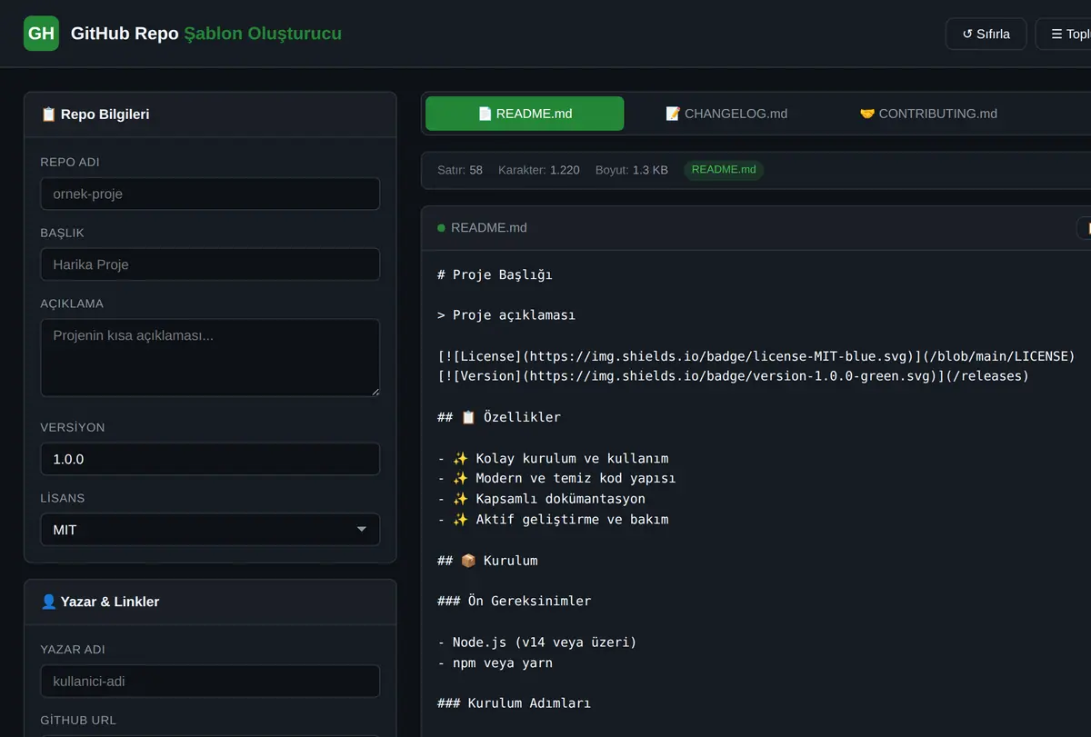Viewport: 1091px width, 737px height.
Task: Click the Satır: 58 statistic
Action: pyautogui.click(x=460, y=170)
